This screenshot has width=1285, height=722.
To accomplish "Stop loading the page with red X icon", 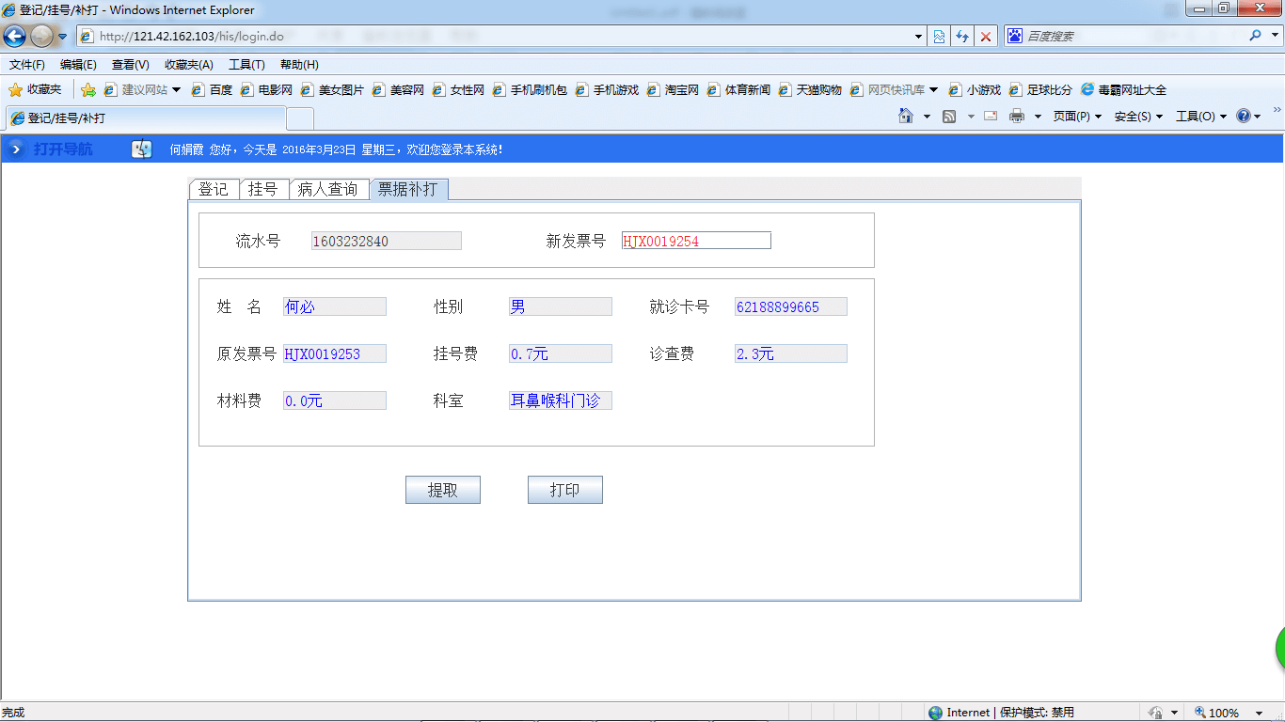I will pyautogui.click(x=986, y=36).
